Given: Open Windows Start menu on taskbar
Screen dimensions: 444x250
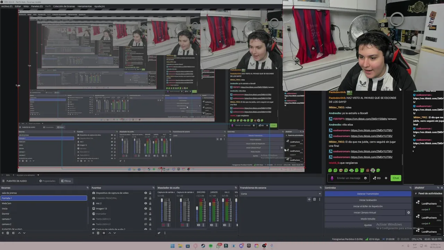Looking at the screenshot, I should (172, 246).
